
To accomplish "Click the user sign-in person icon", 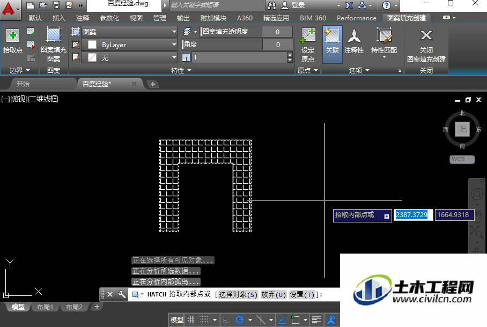I will [284, 5].
